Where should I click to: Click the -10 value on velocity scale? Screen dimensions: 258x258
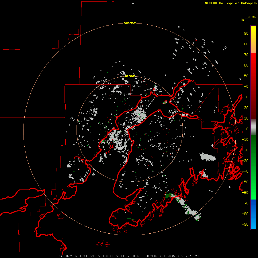click(x=245, y=140)
